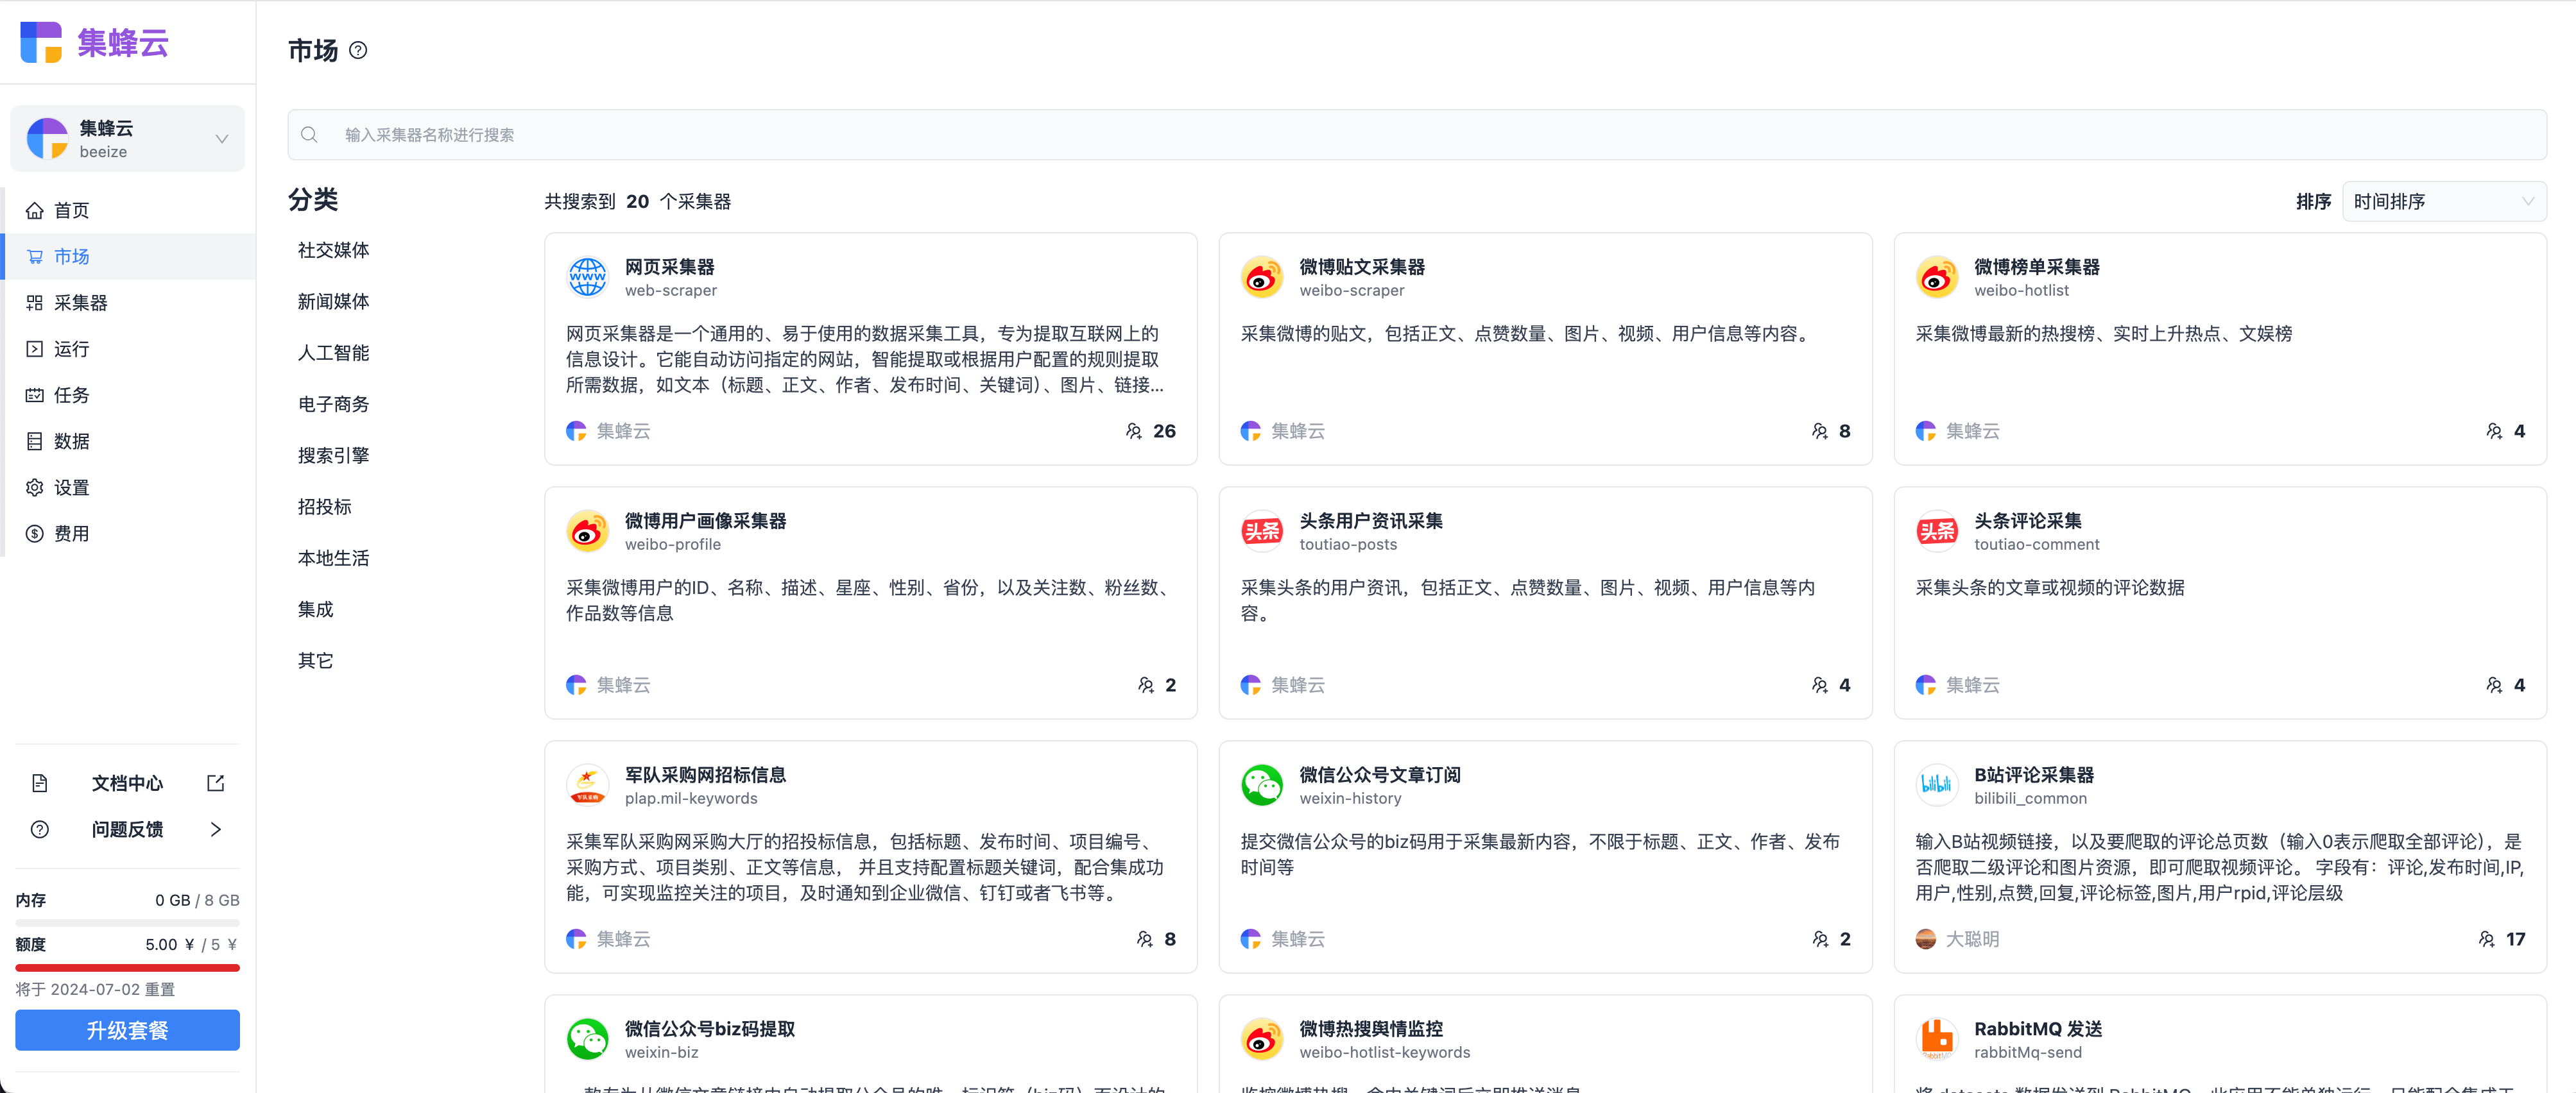The width and height of the screenshot is (2576, 1093).
Task: Click the Weibo icon of 微博用户画像采集器
Action: pyautogui.click(x=588, y=532)
